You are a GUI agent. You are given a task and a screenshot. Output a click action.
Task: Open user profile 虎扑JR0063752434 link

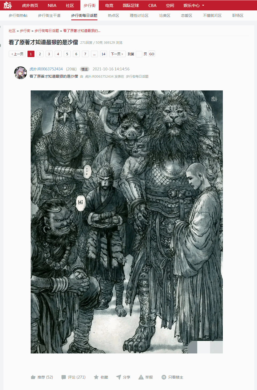tap(46, 69)
